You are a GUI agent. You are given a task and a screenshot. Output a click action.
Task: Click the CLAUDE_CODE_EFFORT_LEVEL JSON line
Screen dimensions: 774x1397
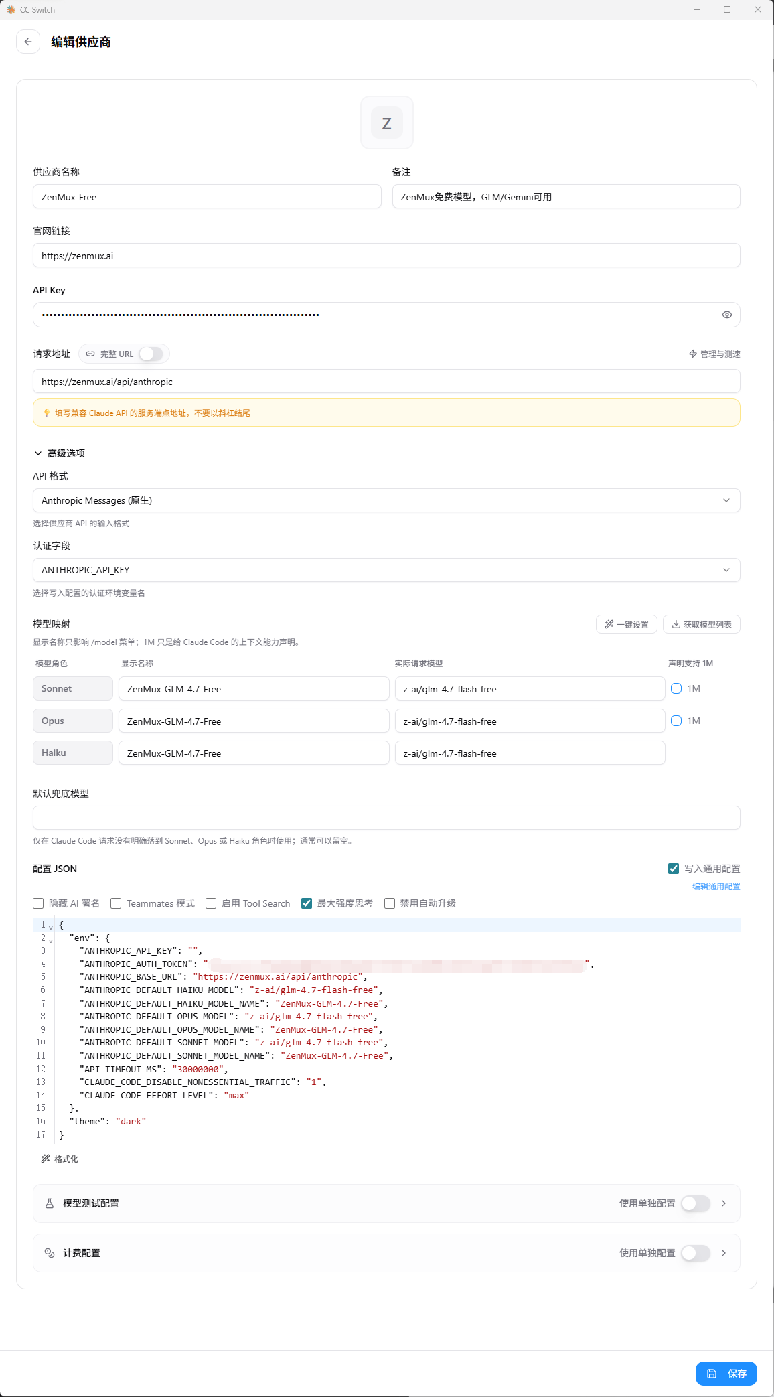pyautogui.click(x=164, y=1095)
